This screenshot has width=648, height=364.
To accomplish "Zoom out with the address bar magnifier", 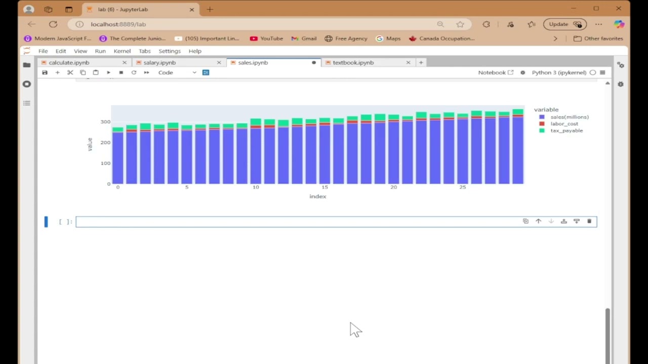I will pos(440,24).
